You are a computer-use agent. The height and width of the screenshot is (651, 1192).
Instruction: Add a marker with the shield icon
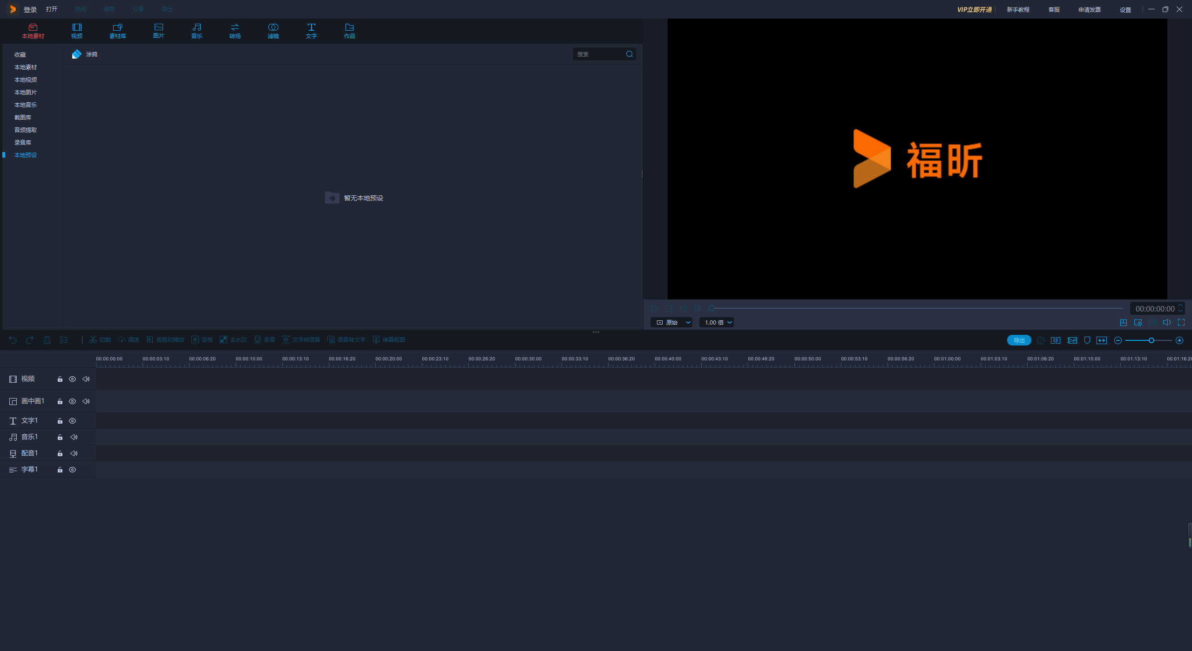coord(1087,340)
